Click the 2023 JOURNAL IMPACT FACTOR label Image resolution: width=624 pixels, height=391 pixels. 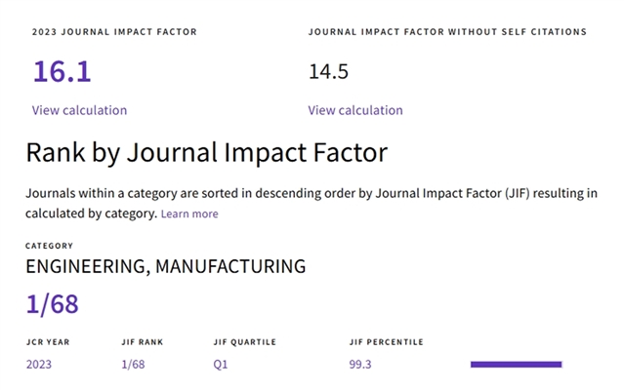coord(114,32)
